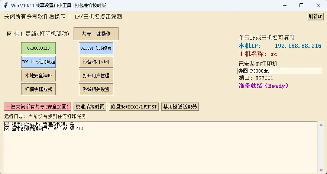Click log scrollbar up arrow

[x=321, y=125]
